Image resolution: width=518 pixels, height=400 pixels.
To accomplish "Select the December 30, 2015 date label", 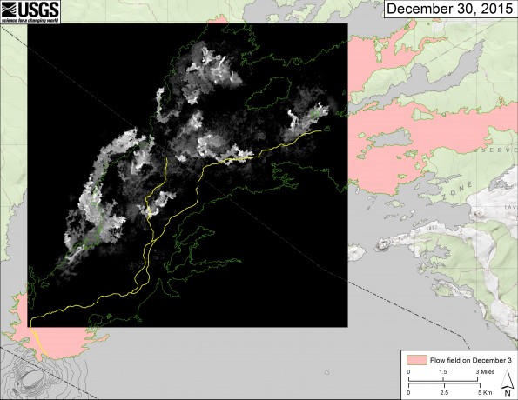I will [450, 9].
